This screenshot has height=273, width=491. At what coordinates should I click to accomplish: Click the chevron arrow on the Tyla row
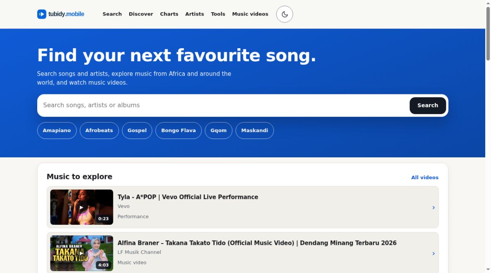(x=433, y=208)
